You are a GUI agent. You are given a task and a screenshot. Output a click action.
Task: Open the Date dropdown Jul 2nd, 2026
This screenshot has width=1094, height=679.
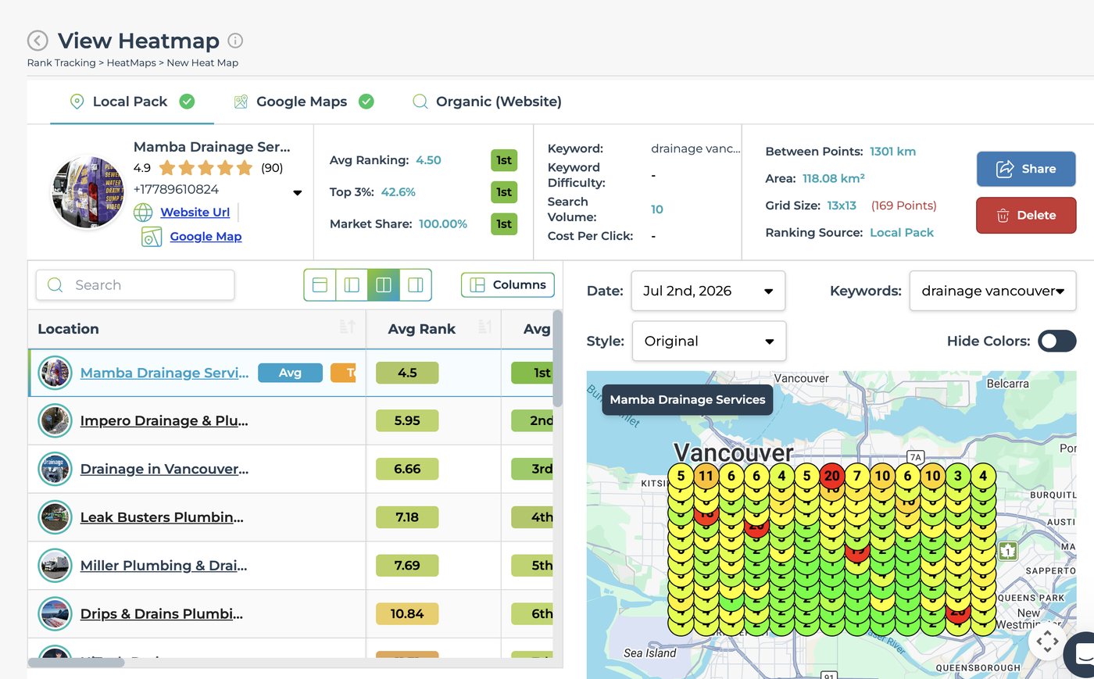[x=708, y=291]
